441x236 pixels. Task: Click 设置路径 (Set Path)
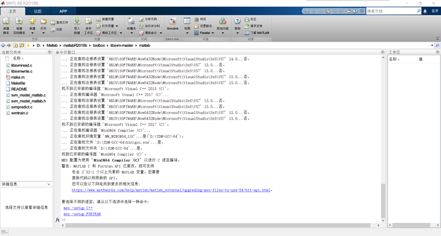(203, 26)
